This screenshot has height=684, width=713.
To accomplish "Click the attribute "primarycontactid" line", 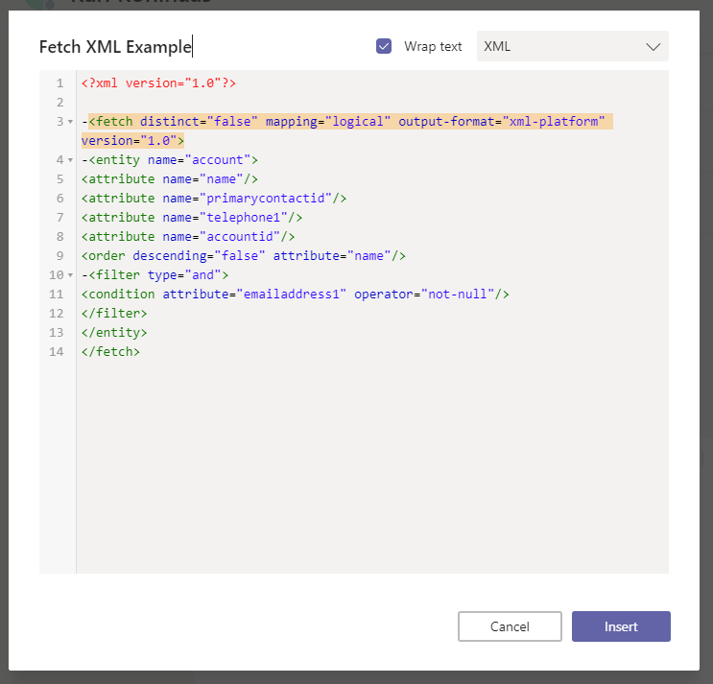I will click(x=214, y=199).
